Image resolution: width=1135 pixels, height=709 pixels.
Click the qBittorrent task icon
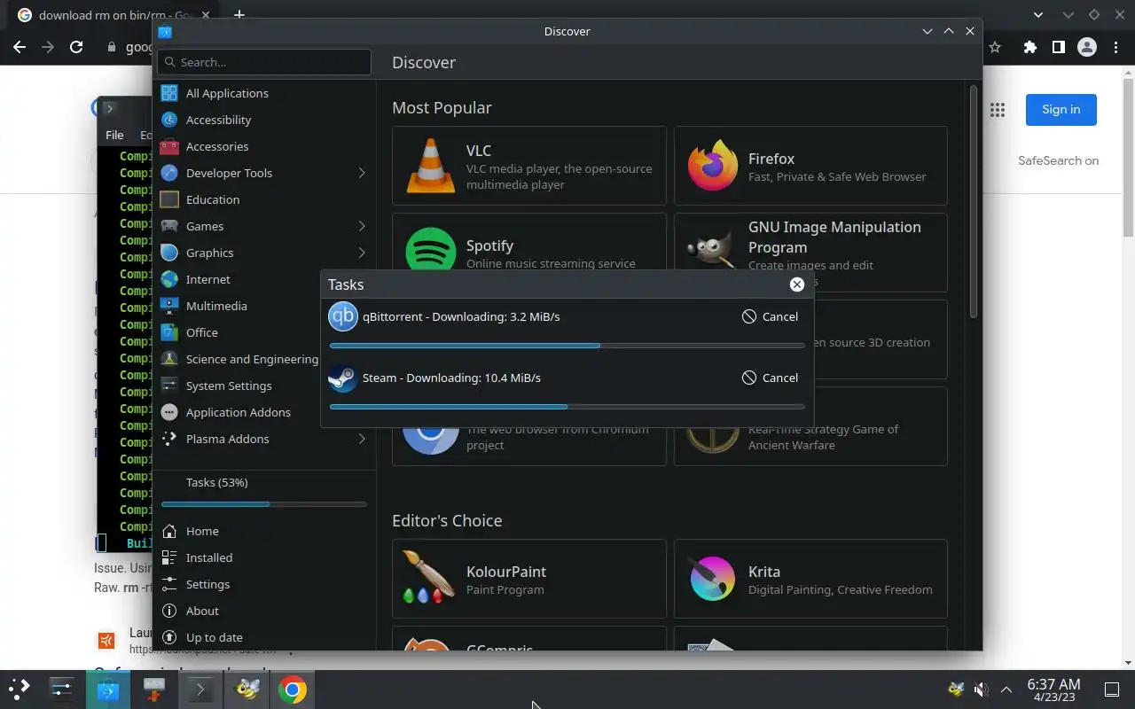tap(343, 316)
